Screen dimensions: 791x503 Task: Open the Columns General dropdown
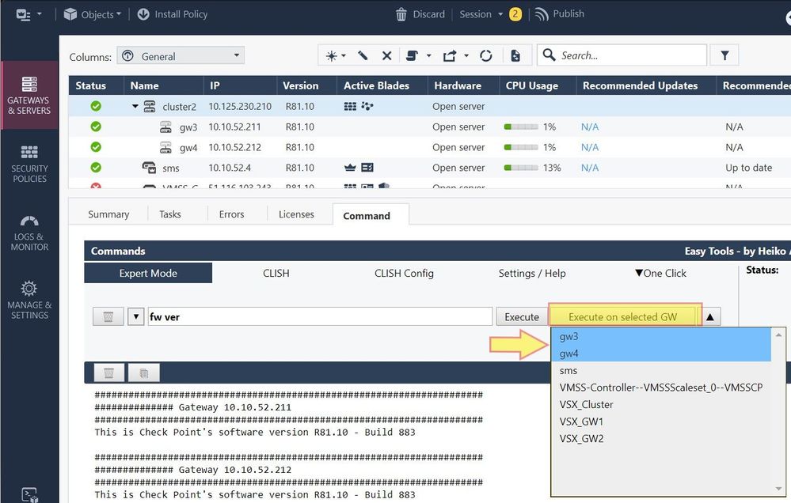pos(181,56)
